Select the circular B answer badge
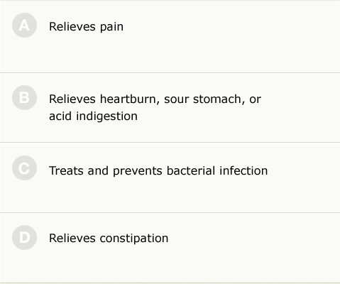The height and width of the screenshot is (284, 340). point(24,98)
